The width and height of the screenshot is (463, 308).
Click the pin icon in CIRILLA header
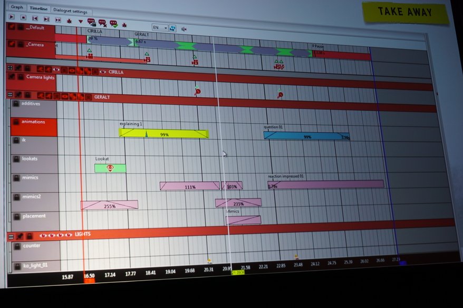coord(18,68)
